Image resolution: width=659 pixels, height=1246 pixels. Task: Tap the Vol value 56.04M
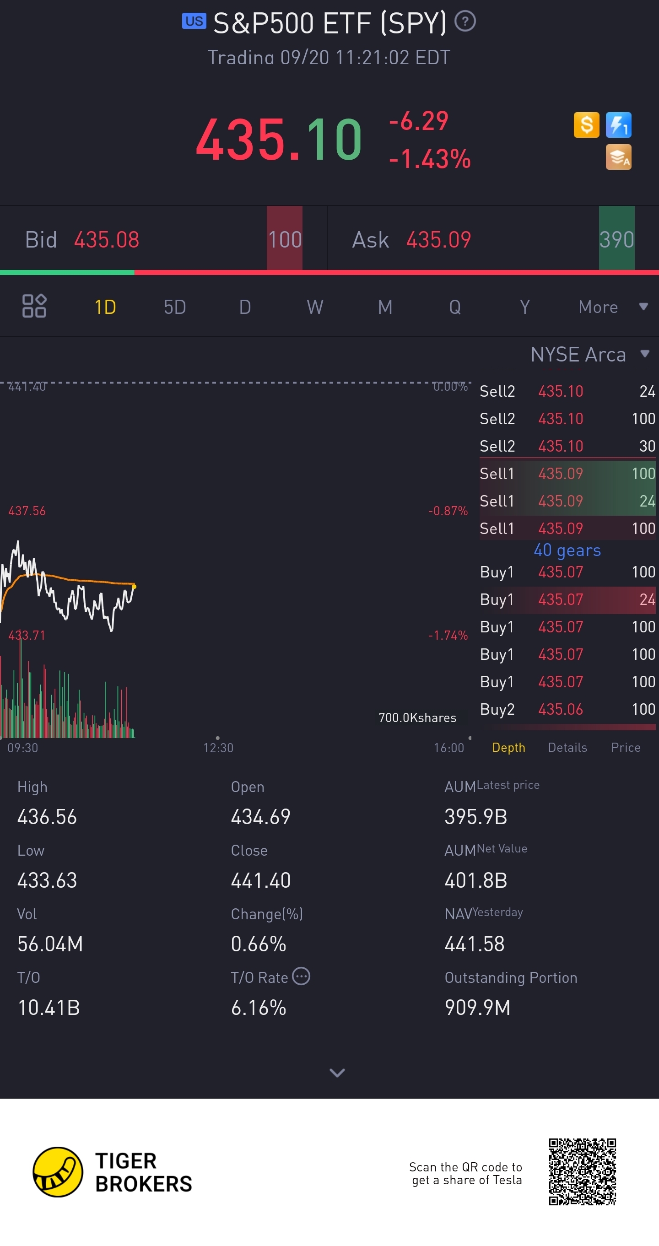[50, 944]
